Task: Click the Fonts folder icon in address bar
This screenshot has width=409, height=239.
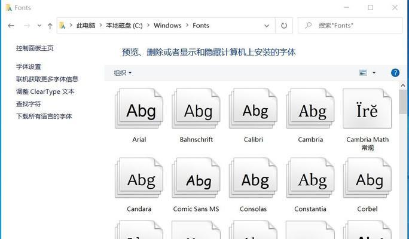Action: point(62,25)
